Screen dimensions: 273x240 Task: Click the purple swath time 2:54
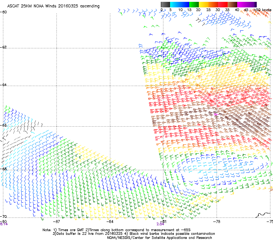[x=160, y=224]
